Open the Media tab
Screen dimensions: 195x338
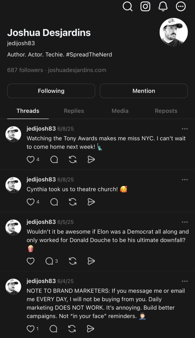tap(120, 111)
